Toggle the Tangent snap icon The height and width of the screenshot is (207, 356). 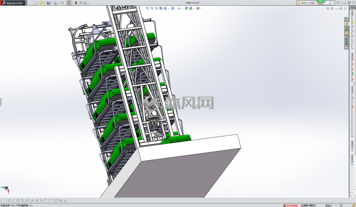(32, 200)
